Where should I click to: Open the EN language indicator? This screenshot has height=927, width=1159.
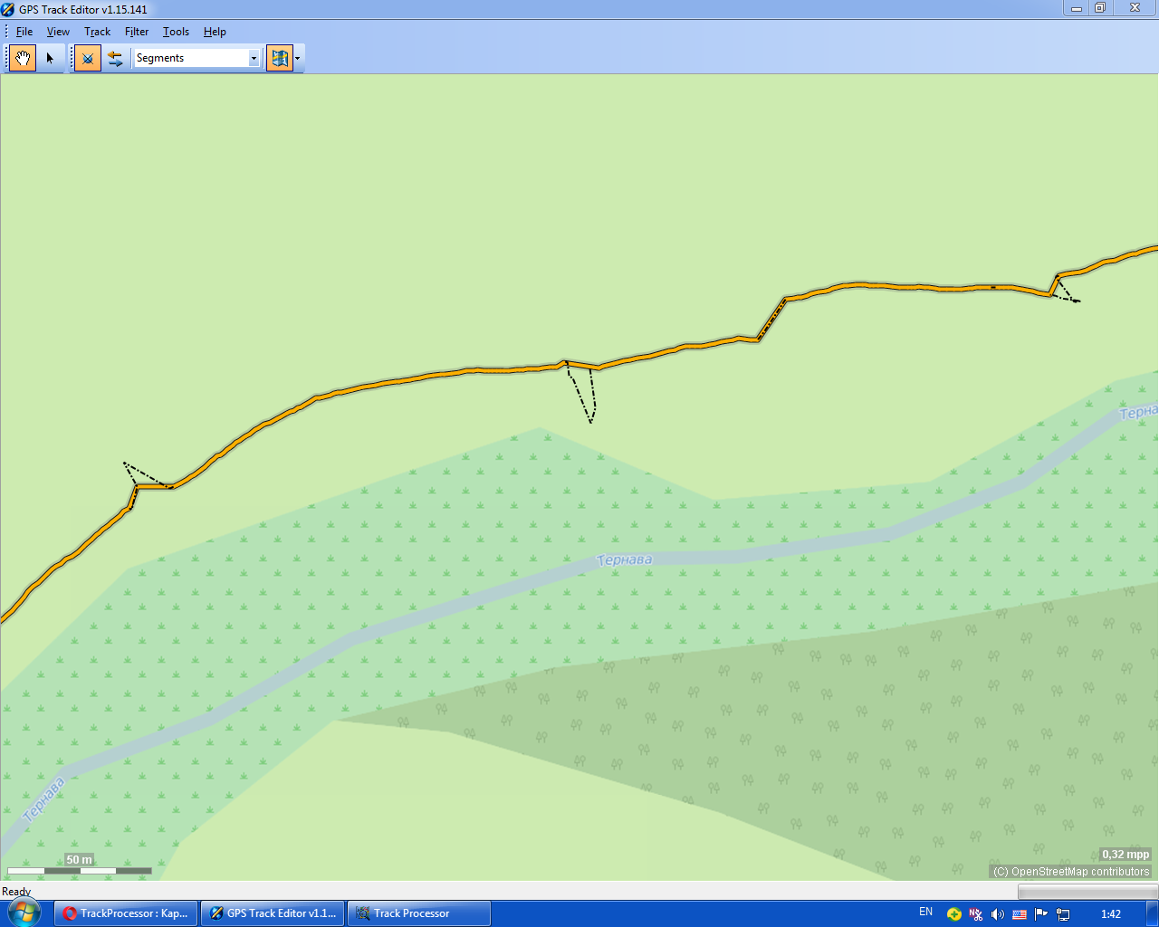(925, 913)
